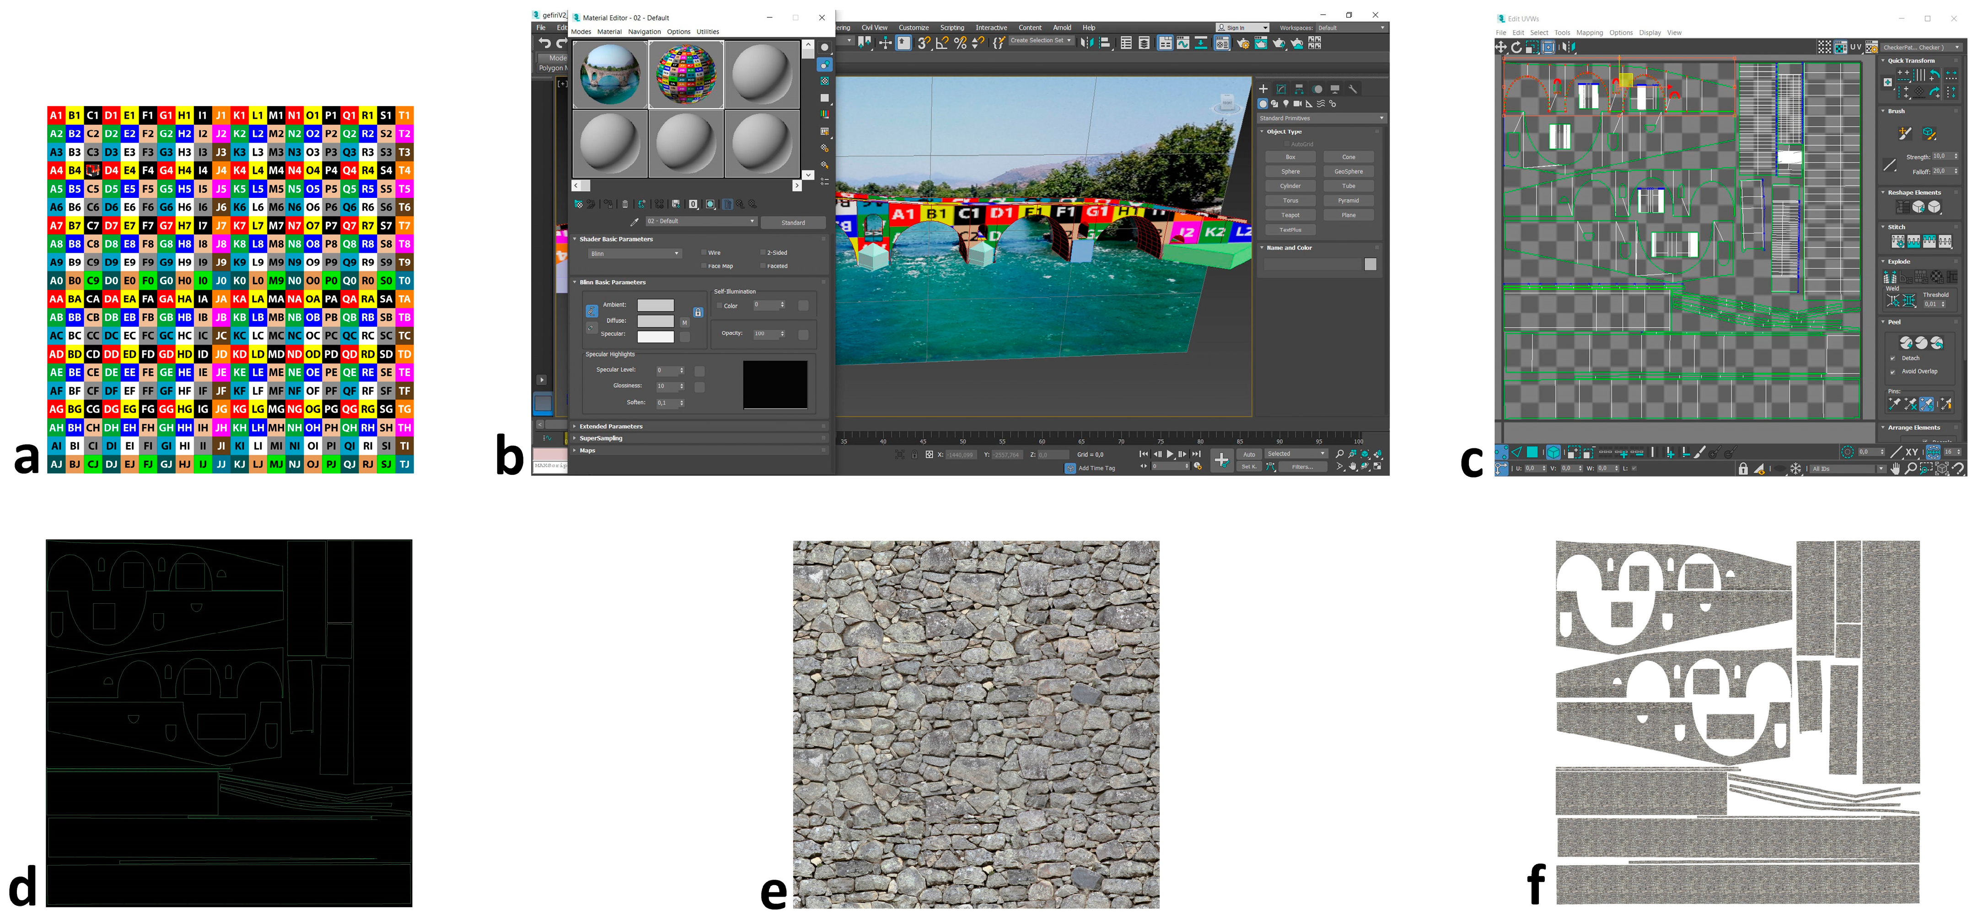The width and height of the screenshot is (1978, 919).
Task: Expand the Maps rollout
Action: click(587, 450)
